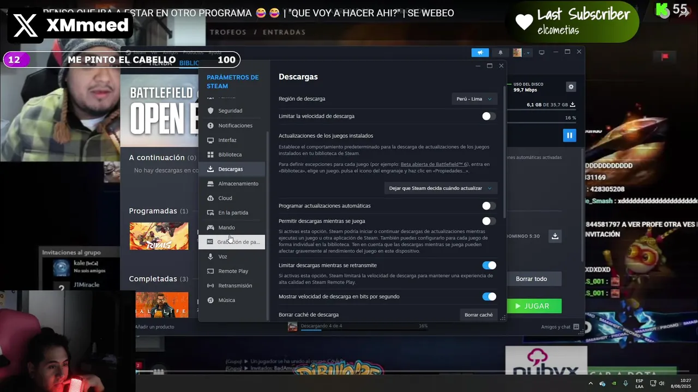Click the scheduled download arrow icon
Viewport: 698px width, 392px height.
555,236
